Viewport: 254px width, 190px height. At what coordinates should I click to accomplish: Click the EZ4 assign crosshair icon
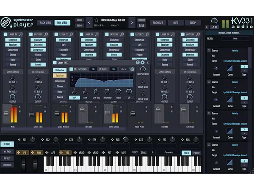coord(89,140)
